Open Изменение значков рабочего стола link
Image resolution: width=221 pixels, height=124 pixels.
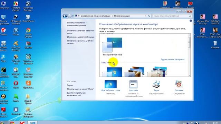click(x=80, y=32)
